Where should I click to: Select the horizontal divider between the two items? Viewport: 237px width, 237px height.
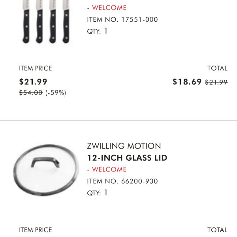(118, 120)
